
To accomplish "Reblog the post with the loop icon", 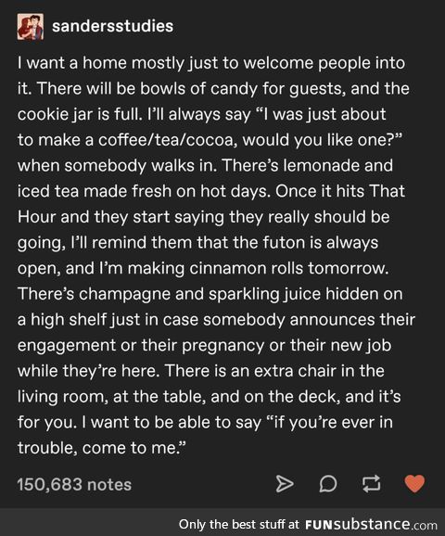I will click(x=371, y=484).
